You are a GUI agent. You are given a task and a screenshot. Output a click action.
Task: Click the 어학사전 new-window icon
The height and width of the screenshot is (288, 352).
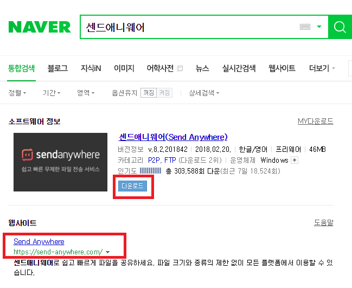point(180,68)
